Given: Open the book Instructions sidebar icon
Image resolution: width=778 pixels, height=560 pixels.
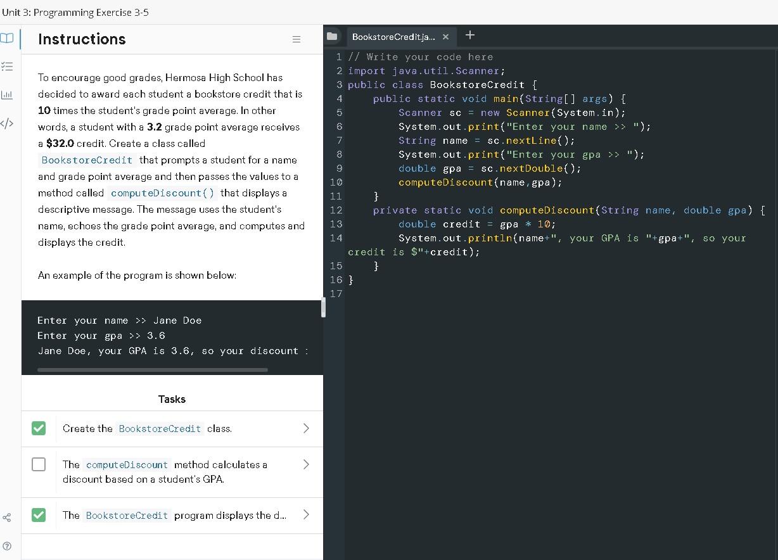Looking at the screenshot, I should pyautogui.click(x=8, y=39).
